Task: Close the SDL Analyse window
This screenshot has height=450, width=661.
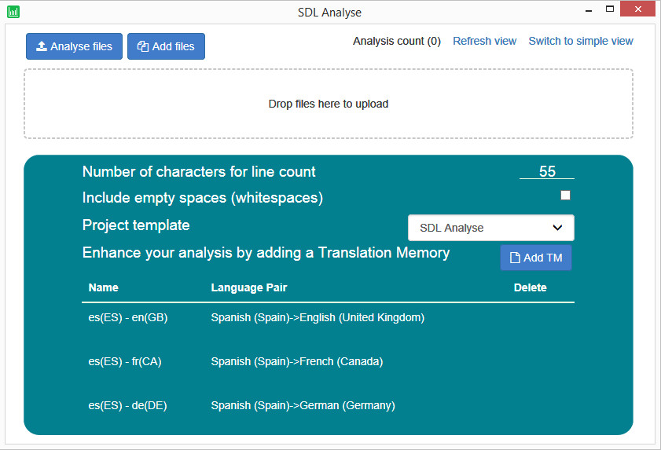Action: coord(638,9)
